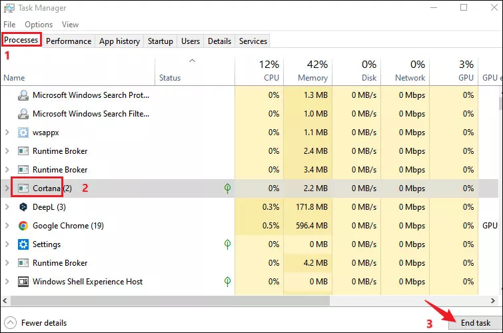Select the Microsoft Windows Search Prot... name
Screen dimensions: 503x333
click(91, 95)
